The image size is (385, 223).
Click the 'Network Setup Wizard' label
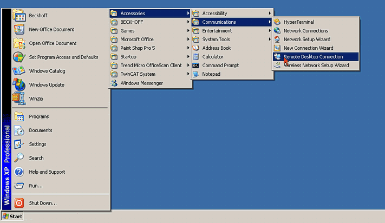point(307,40)
